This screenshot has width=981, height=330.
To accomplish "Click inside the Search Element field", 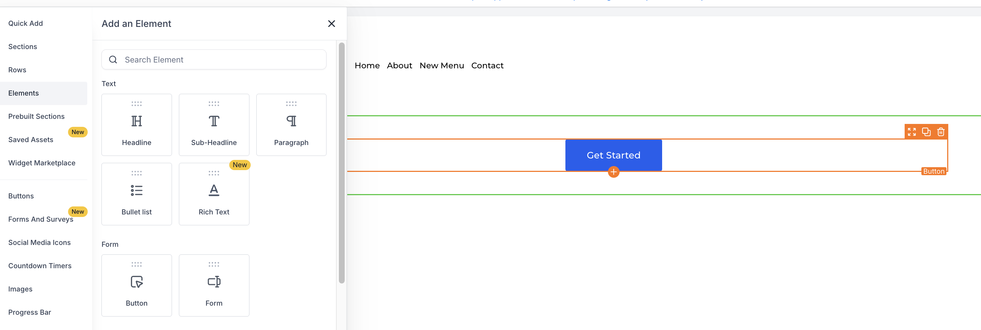I will [214, 59].
